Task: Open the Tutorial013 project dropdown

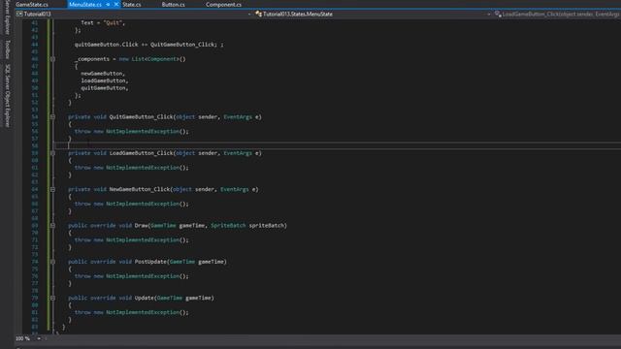Action: (249, 14)
